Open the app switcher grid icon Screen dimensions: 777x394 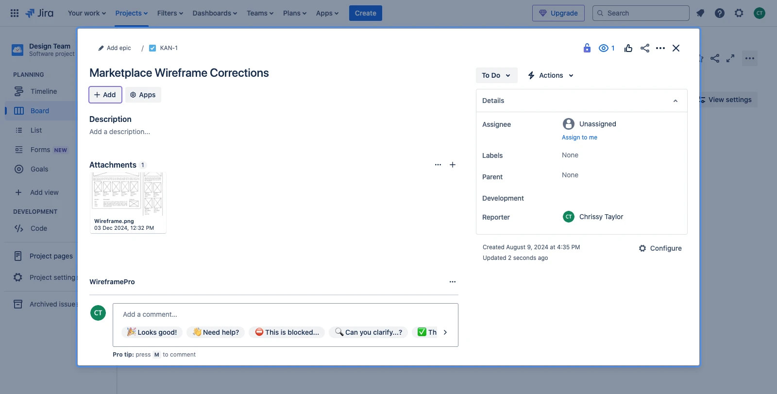coord(15,13)
